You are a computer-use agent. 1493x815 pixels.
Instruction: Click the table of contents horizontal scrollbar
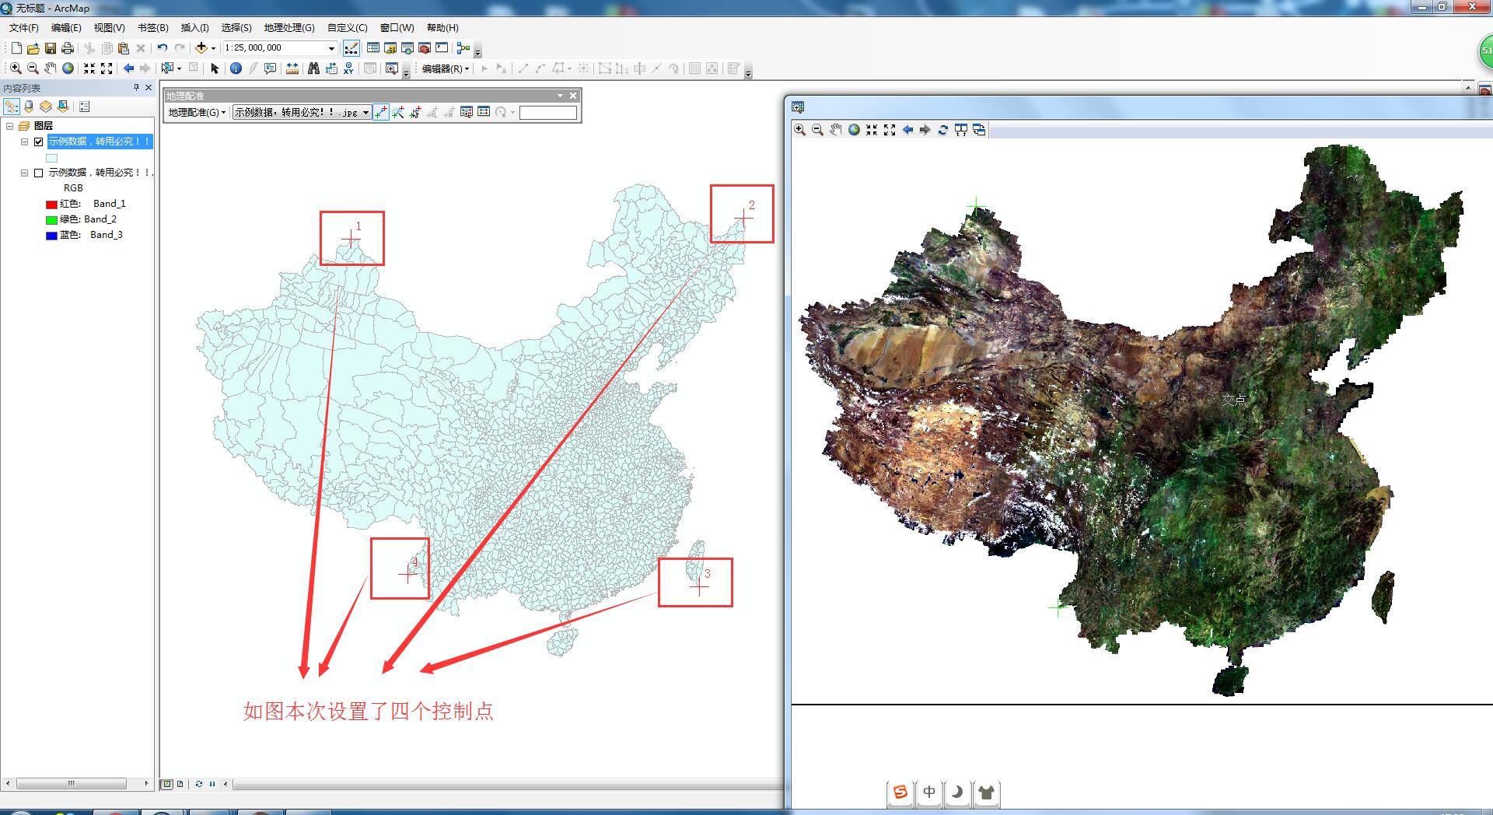[x=72, y=783]
